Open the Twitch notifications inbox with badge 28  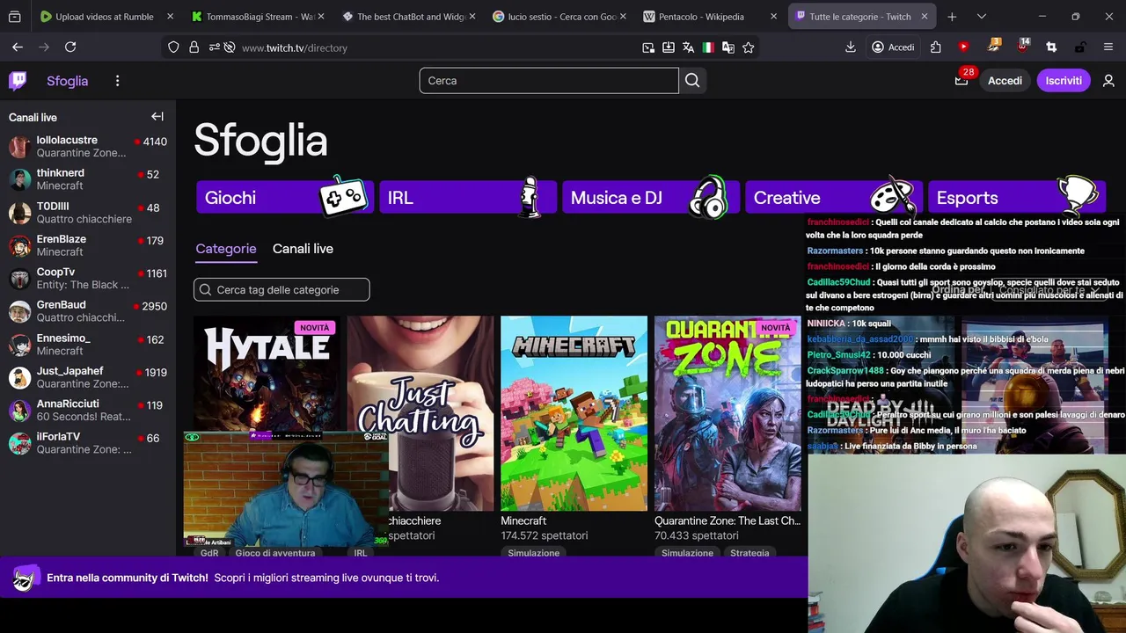pos(961,81)
